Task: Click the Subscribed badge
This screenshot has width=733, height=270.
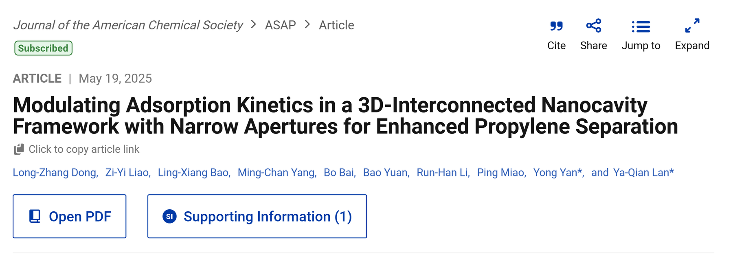Action: [x=44, y=48]
